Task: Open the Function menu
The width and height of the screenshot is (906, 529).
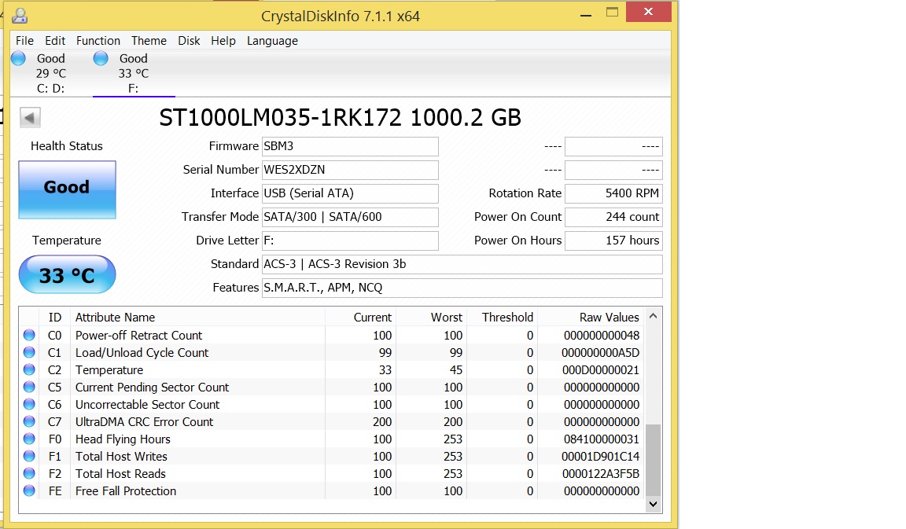Action: pyautogui.click(x=98, y=41)
